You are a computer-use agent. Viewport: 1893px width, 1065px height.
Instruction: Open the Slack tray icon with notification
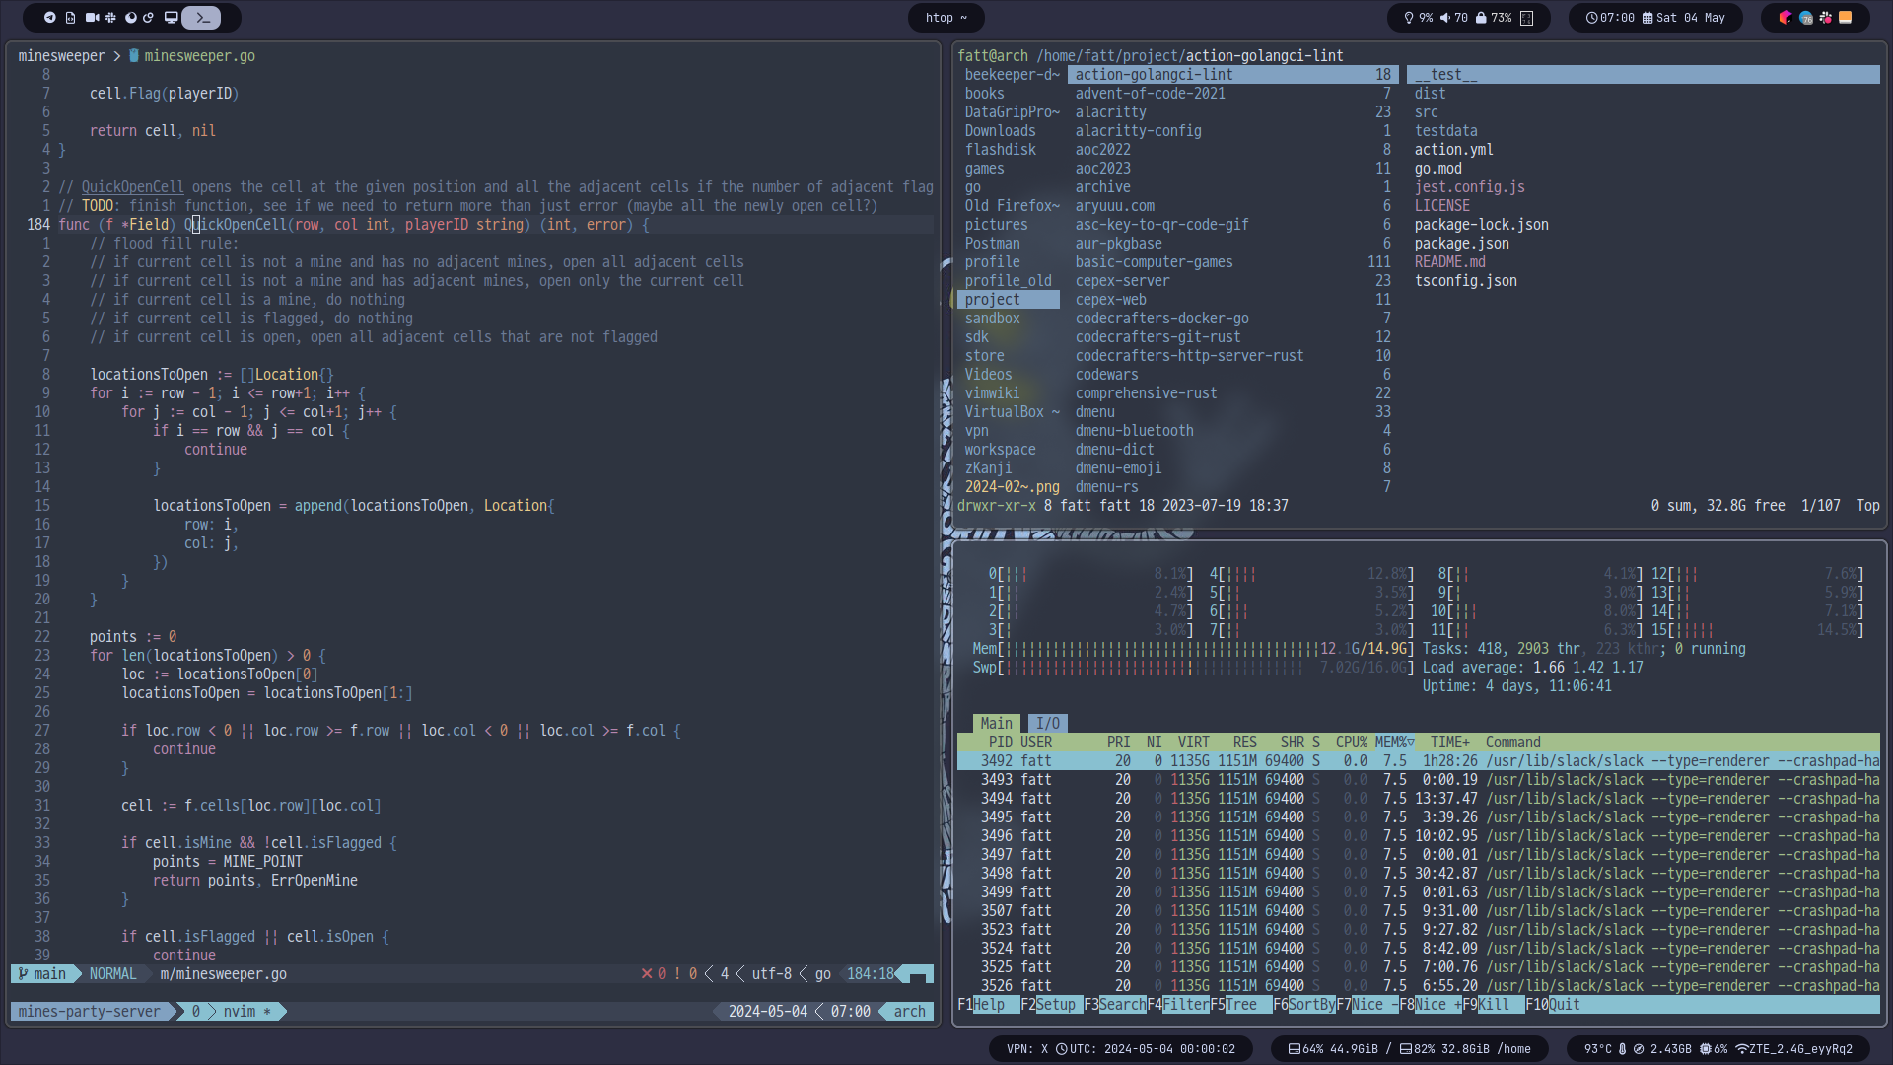(x=1825, y=17)
